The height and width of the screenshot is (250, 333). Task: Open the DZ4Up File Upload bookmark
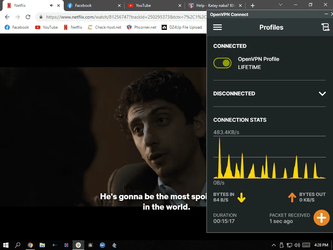182,27
